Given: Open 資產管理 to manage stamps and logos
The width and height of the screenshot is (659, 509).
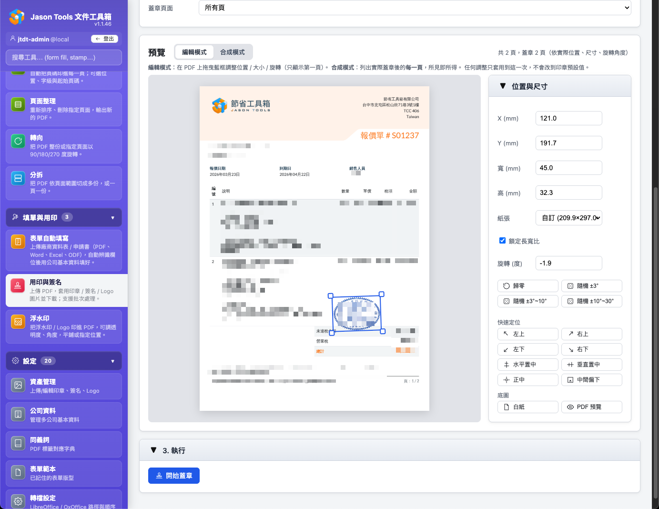Looking at the screenshot, I should click(x=63, y=386).
